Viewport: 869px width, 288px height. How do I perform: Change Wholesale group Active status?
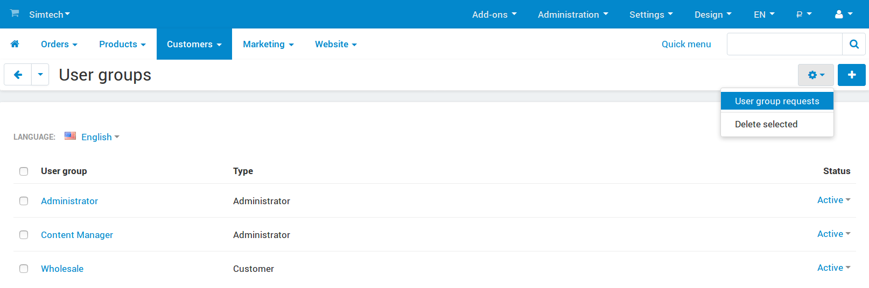(833, 268)
